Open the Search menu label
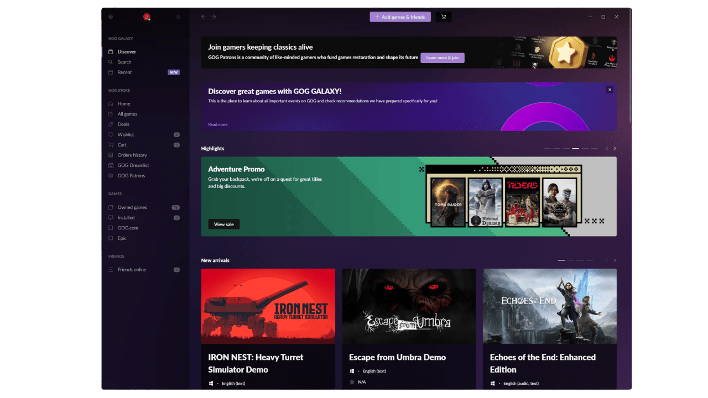Image resolution: width=708 pixels, height=398 pixels. [124, 62]
